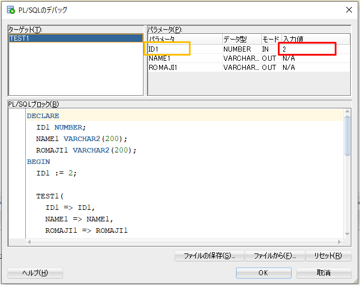
Task: Click the VARCHAR data type of ROMAJI1
Action: (x=242, y=68)
